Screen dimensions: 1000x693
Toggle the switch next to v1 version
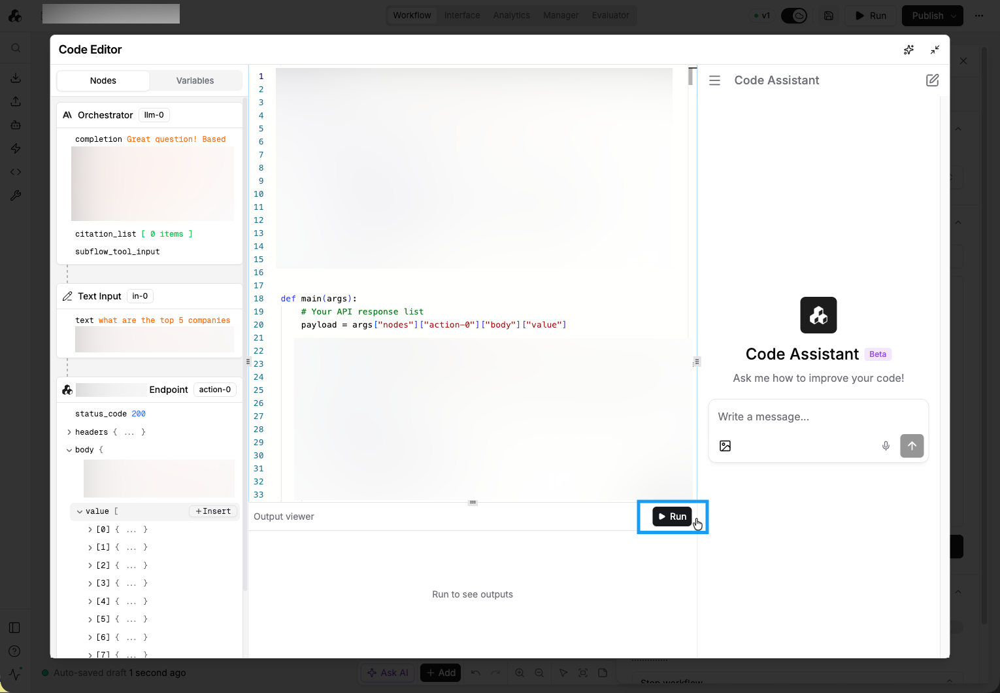tap(794, 16)
